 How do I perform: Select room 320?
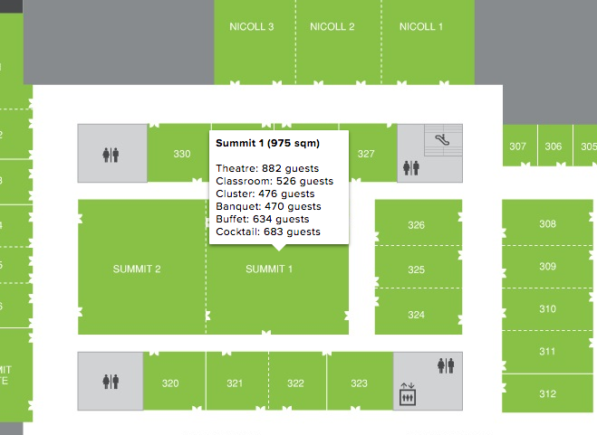[174, 381]
